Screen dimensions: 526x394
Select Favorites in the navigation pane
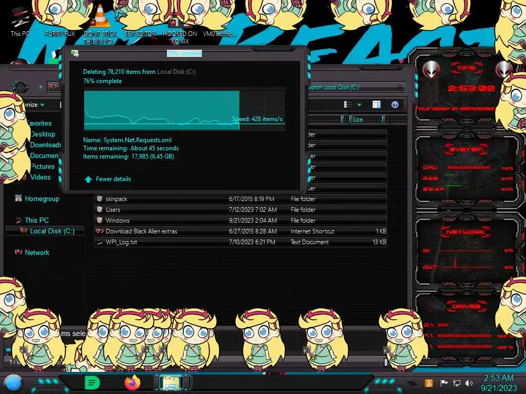[40, 123]
